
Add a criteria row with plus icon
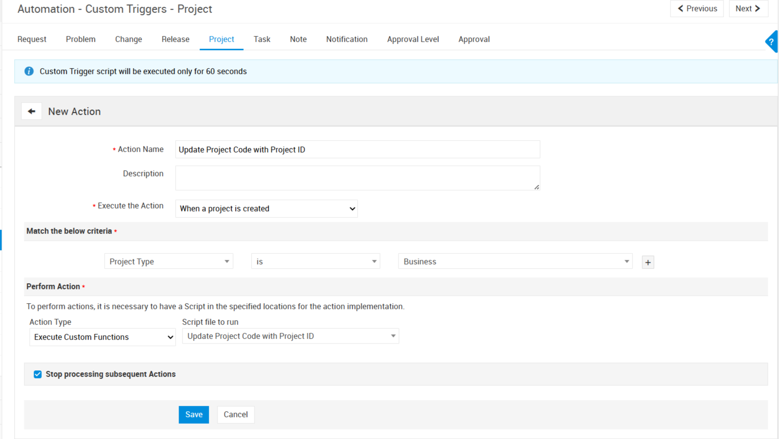648,262
